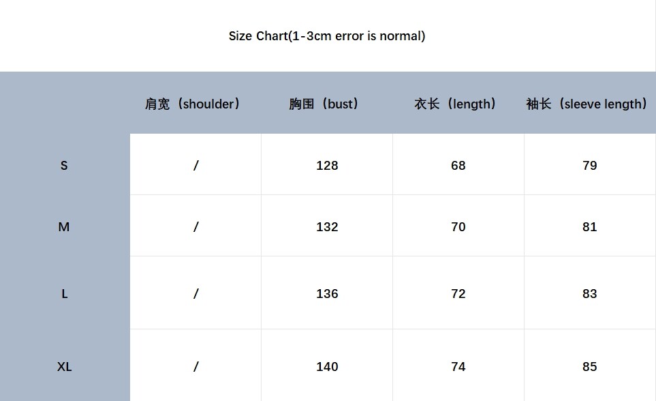This screenshot has width=656, height=401.
Task: Click the length column header
Action: click(x=455, y=104)
